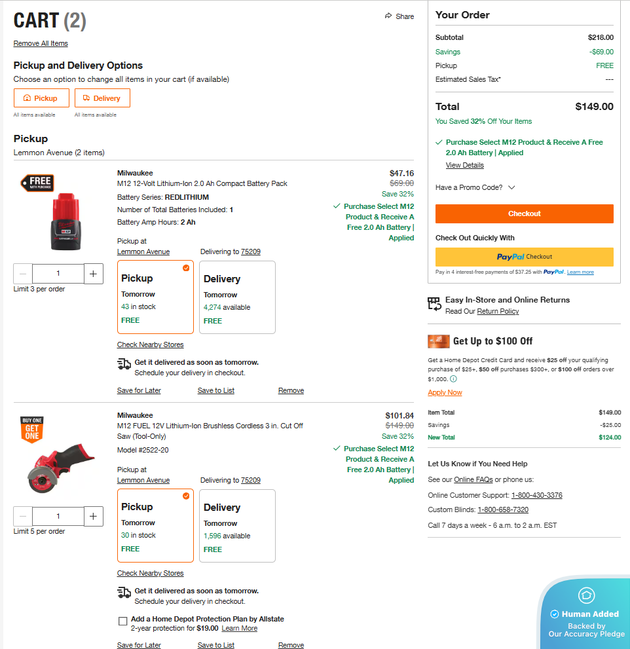Click the battery pack quantity field
This screenshot has width=630, height=649.
(x=58, y=274)
